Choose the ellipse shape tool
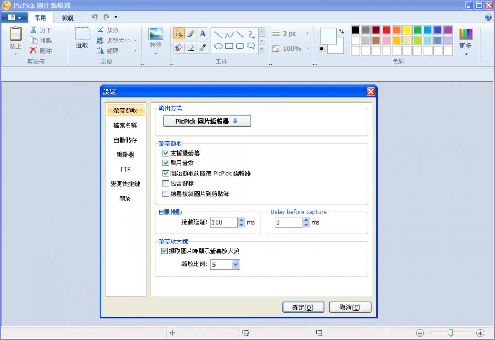 point(219,46)
